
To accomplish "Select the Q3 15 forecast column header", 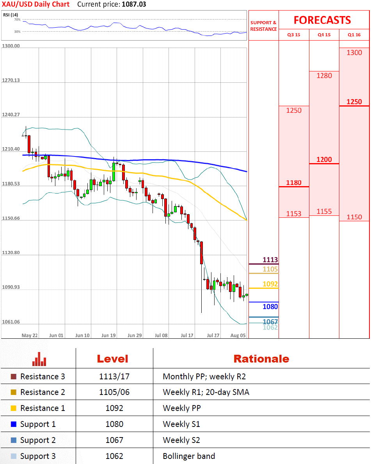I will click(x=294, y=35).
